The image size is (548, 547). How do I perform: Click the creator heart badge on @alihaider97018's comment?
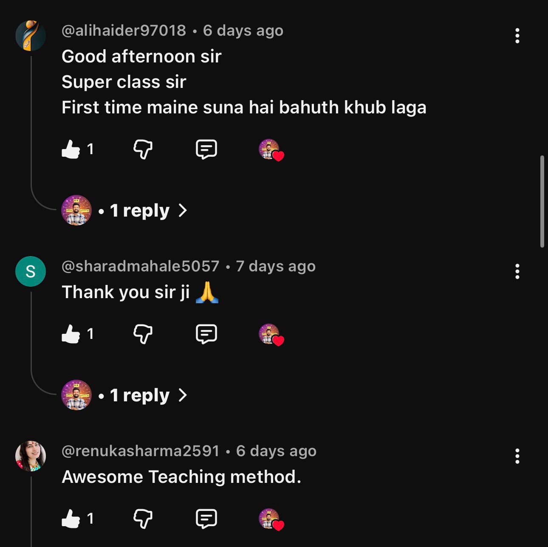coord(271,150)
